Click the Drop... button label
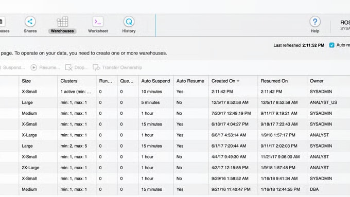The width and height of the screenshot is (350, 197). 81,67
